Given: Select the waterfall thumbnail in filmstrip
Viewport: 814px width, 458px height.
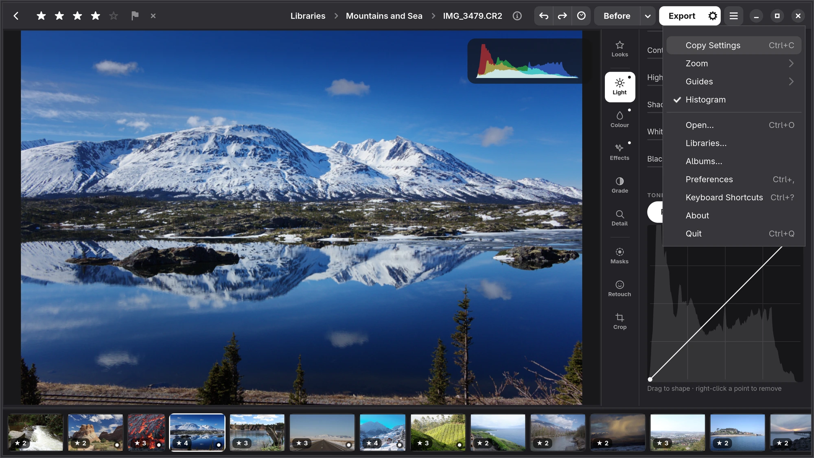Looking at the screenshot, I should pos(35,432).
